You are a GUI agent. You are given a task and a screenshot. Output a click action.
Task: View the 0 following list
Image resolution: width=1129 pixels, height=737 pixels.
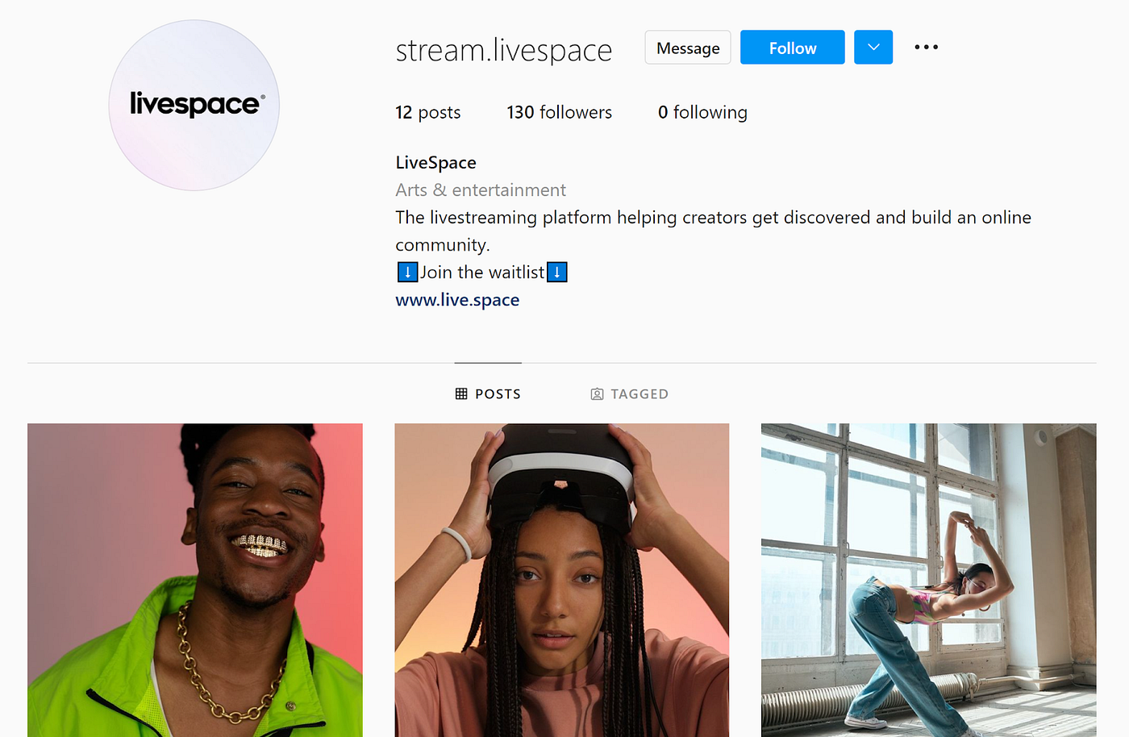pos(702,112)
